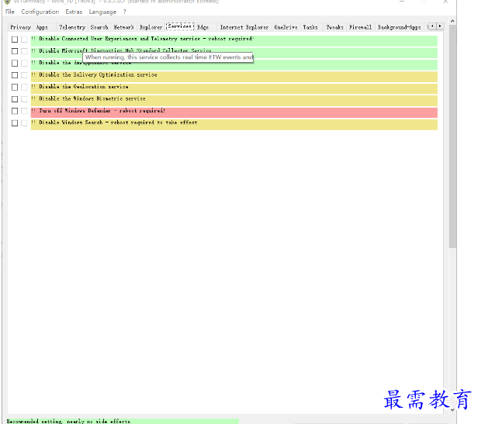478x424 pixels.
Task: Switch to the Tweaks tab
Action: coord(334,27)
